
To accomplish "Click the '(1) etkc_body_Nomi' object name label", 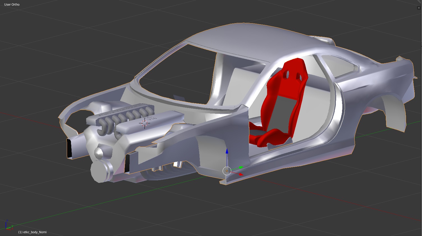I will tap(32, 232).
